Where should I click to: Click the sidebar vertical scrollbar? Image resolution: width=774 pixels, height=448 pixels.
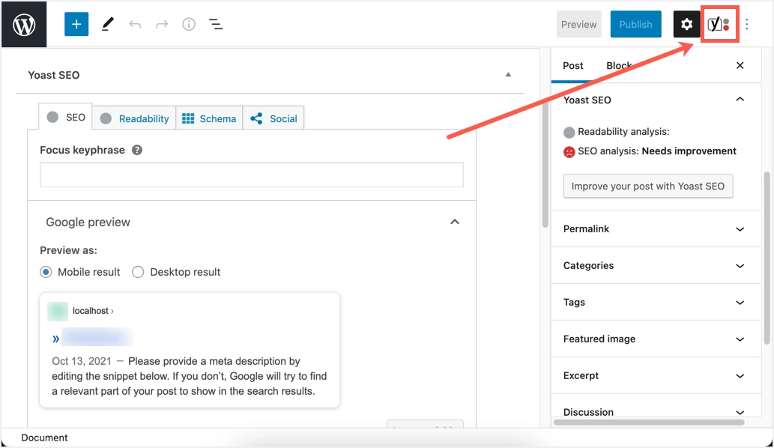(x=767, y=258)
